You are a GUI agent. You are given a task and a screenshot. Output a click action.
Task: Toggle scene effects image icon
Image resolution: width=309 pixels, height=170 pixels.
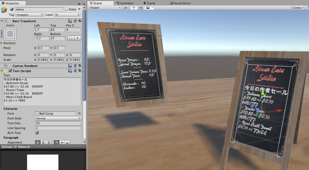click(148, 8)
